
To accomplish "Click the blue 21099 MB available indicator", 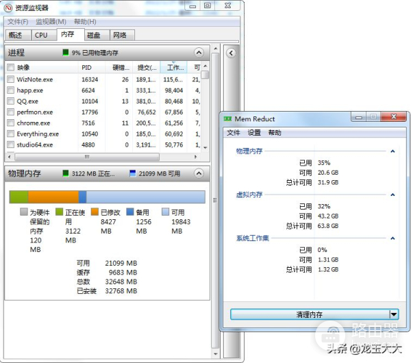I will pyautogui.click(x=133, y=174).
